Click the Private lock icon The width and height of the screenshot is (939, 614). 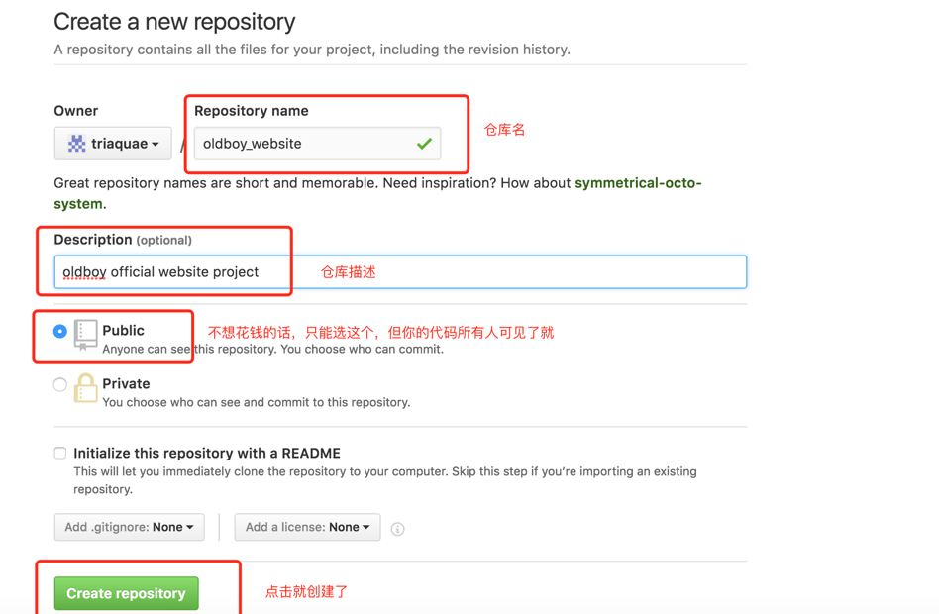(x=85, y=387)
